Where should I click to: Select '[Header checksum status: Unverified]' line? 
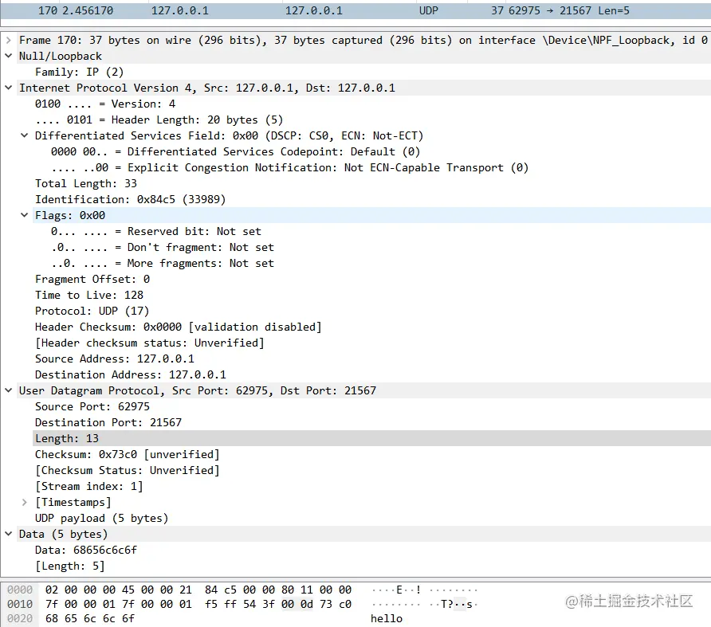[150, 343]
